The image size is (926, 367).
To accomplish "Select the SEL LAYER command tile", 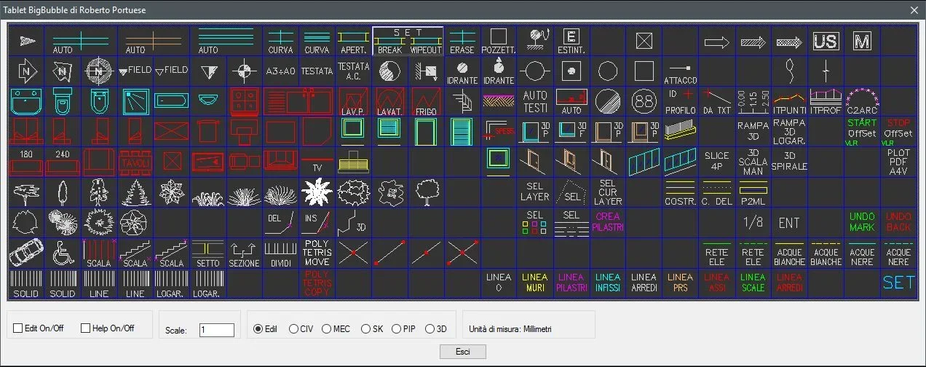I will pyautogui.click(x=535, y=192).
